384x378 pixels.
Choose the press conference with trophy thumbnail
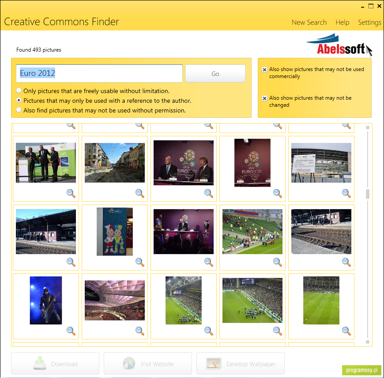[x=184, y=232]
